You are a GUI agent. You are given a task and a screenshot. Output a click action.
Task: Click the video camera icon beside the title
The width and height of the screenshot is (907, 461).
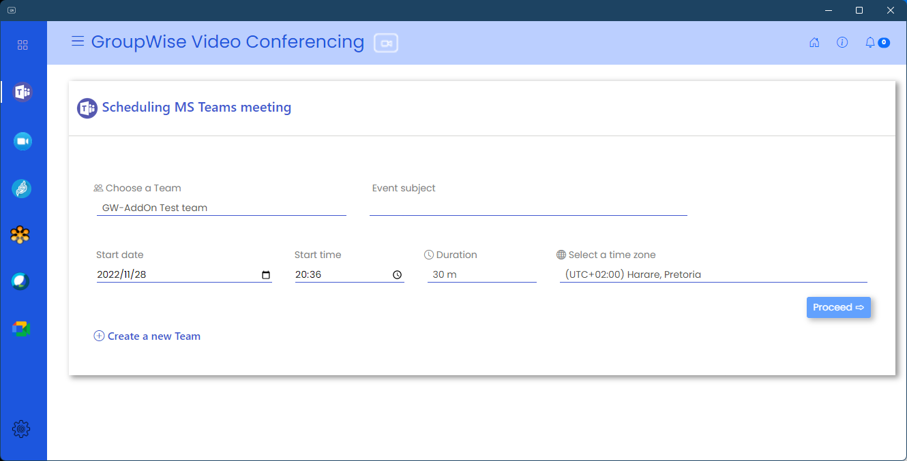pos(386,43)
